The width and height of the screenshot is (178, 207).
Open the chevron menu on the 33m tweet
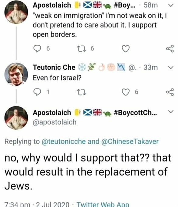pos(171,68)
